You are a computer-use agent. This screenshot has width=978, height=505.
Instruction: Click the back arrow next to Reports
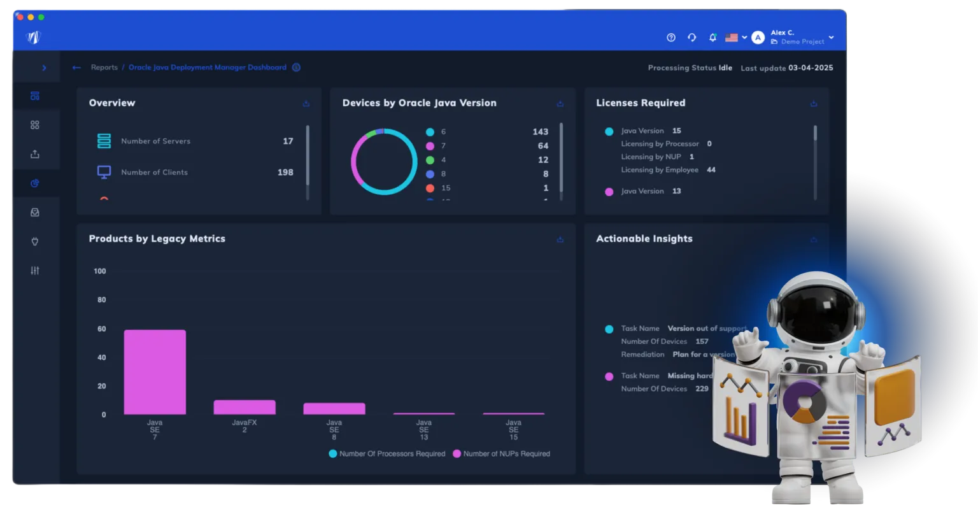(76, 68)
